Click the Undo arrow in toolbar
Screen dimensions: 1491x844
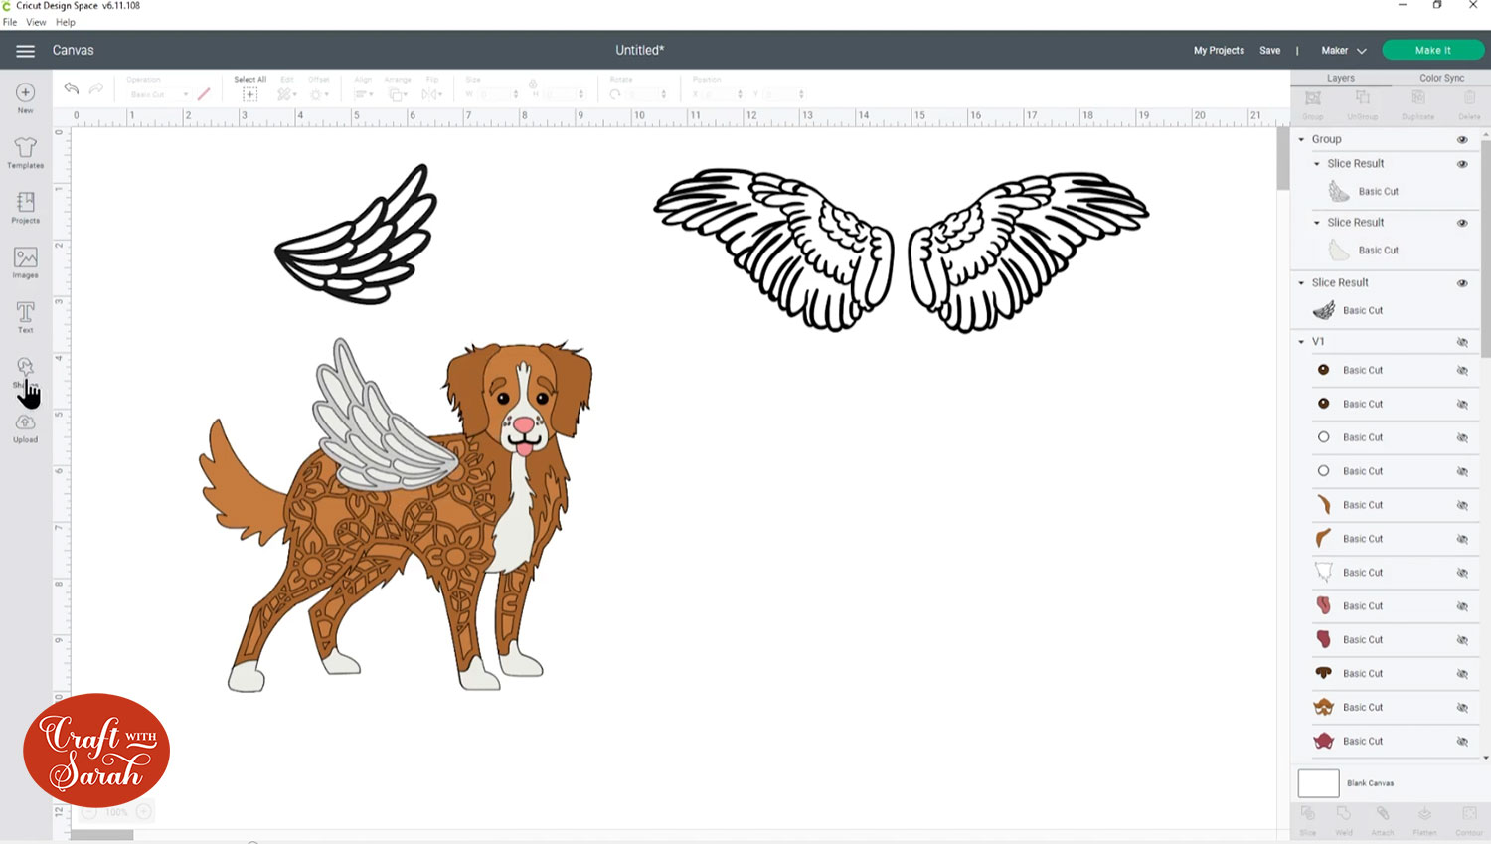[72, 89]
